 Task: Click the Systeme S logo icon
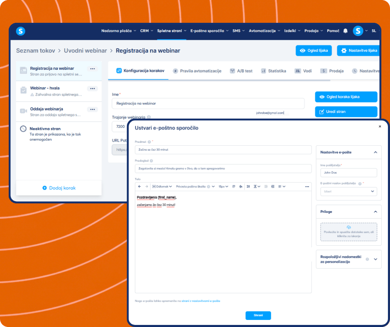(x=21, y=31)
